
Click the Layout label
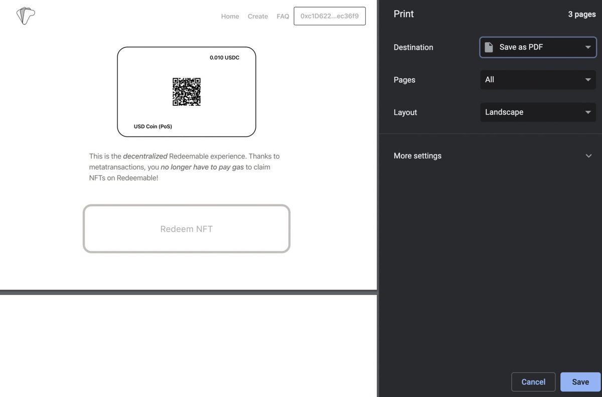405,112
